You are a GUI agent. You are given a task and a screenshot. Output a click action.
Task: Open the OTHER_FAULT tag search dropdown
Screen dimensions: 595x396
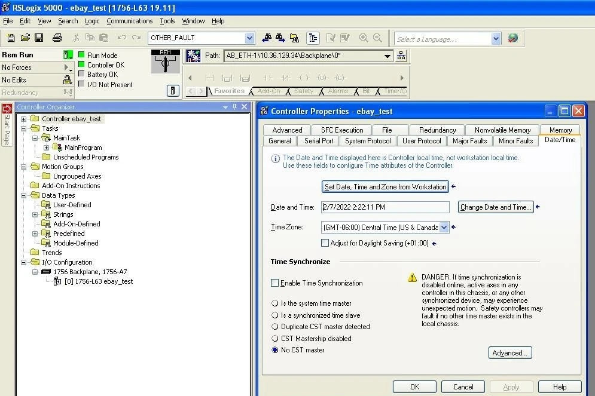[249, 38]
